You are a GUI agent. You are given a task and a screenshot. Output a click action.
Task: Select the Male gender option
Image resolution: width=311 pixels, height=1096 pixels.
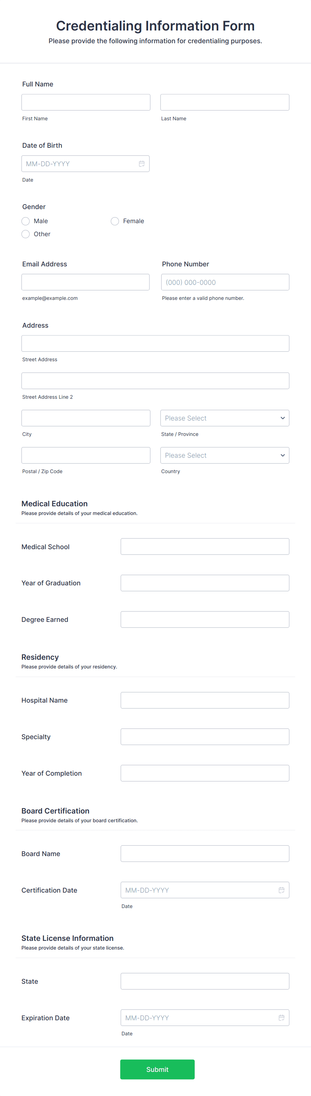pyautogui.click(x=25, y=221)
